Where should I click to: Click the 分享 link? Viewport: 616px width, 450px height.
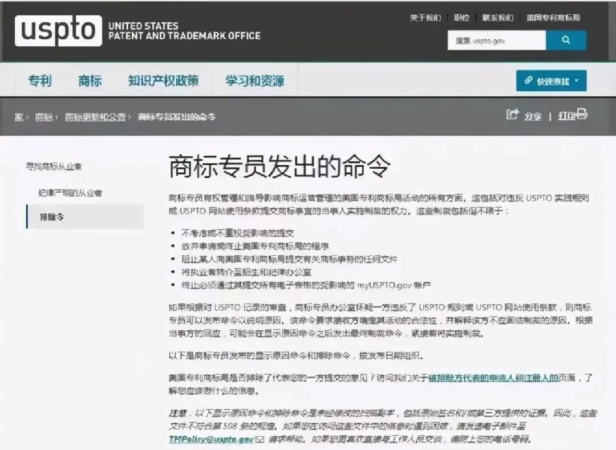(533, 116)
